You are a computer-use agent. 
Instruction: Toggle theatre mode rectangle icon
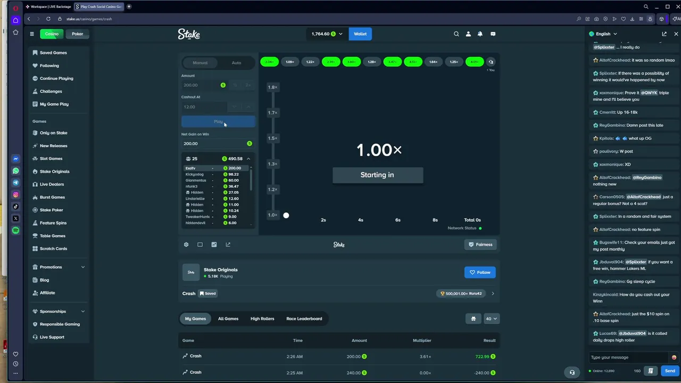point(200,245)
